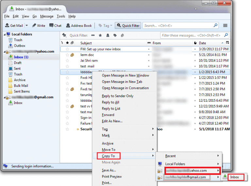The height and width of the screenshot is (186, 251).
Task: Open the Get Mail dropdown arrow
Action: pyautogui.click(x=26, y=25)
